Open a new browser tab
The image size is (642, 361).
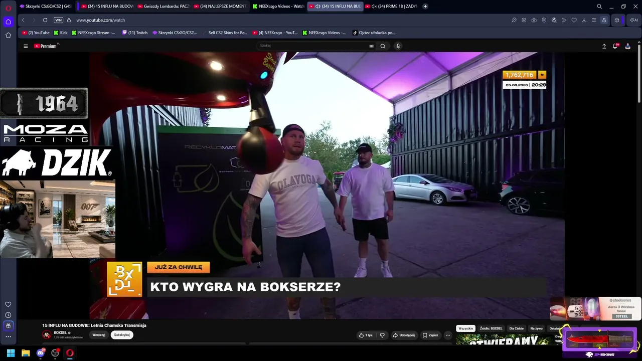click(x=425, y=7)
